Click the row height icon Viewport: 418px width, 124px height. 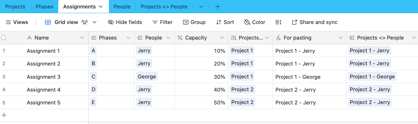[x=278, y=22]
